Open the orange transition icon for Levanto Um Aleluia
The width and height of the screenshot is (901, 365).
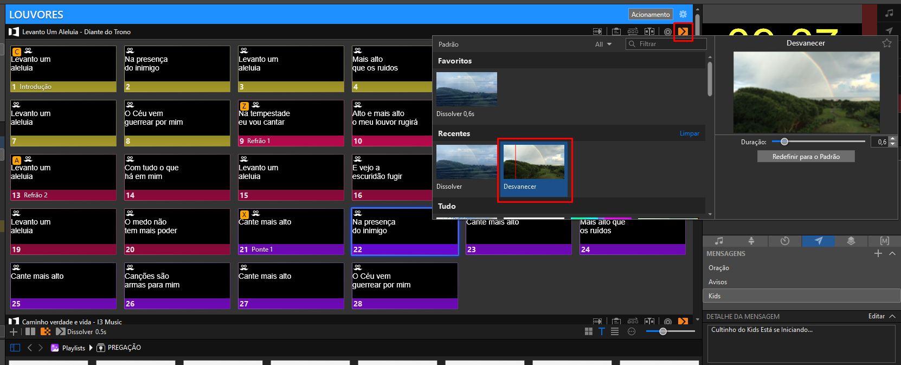683,32
